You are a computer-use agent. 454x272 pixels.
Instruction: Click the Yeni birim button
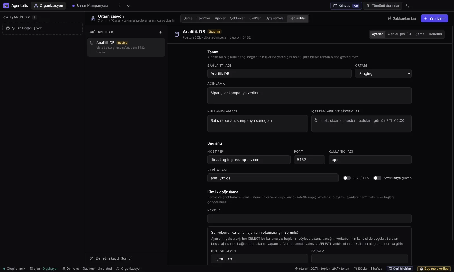pyautogui.click(x=434, y=18)
